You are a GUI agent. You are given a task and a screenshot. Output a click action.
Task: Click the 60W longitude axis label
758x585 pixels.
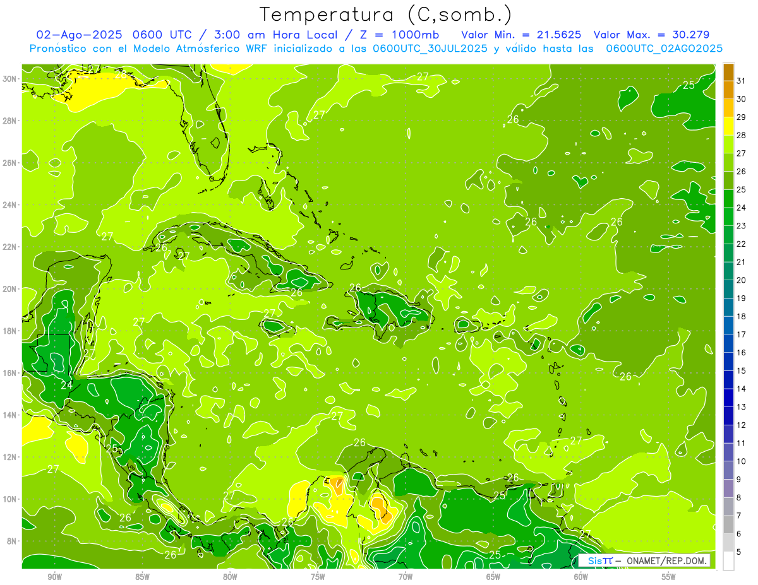tap(581, 577)
